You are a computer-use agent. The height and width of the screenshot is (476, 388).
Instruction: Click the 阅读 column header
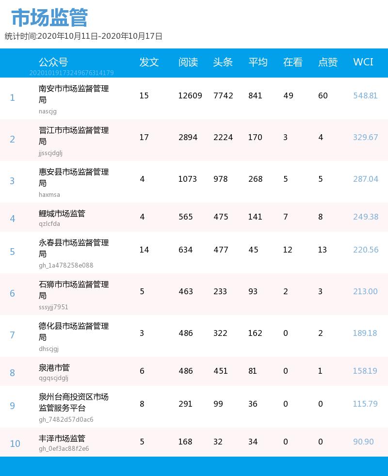(188, 62)
